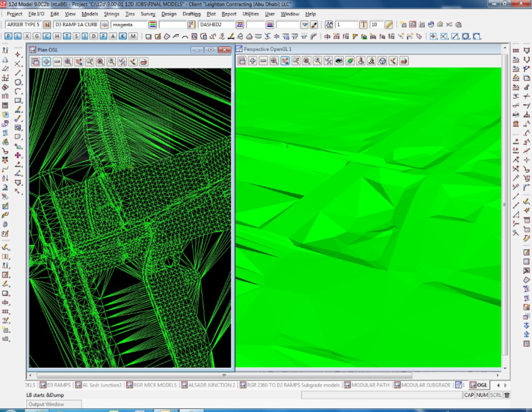The height and width of the screenshot is (412, 532).
Task: Open the Project menu
Action: tap(14, 14)
